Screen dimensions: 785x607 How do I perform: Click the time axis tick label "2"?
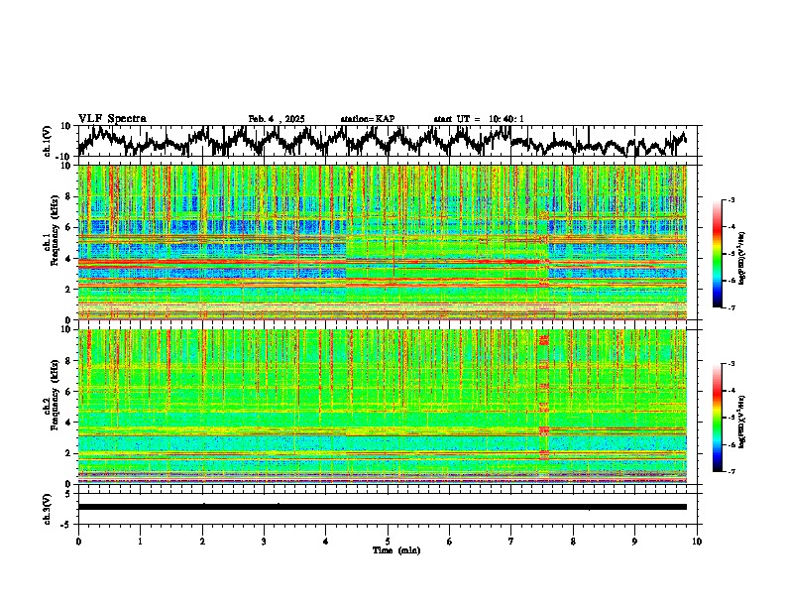pos(202,542)
